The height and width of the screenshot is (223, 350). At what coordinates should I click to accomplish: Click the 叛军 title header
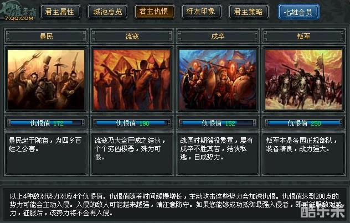(303, 36)
